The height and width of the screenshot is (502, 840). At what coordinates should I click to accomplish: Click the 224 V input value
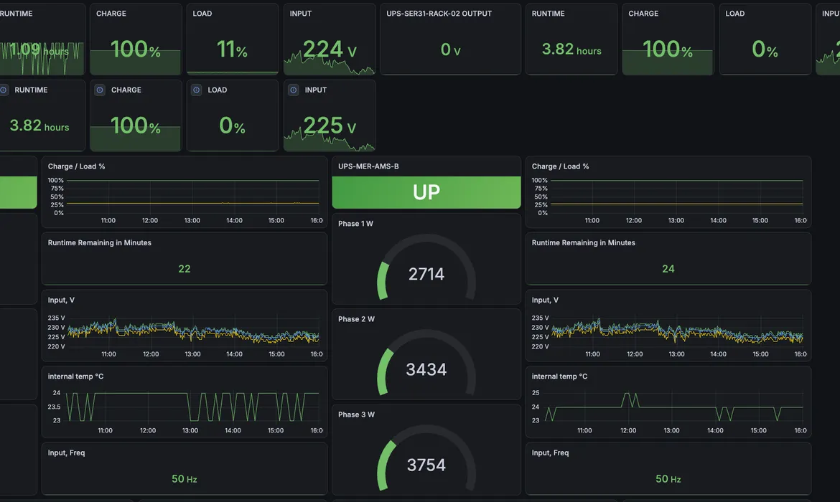(x=330, y=49)
